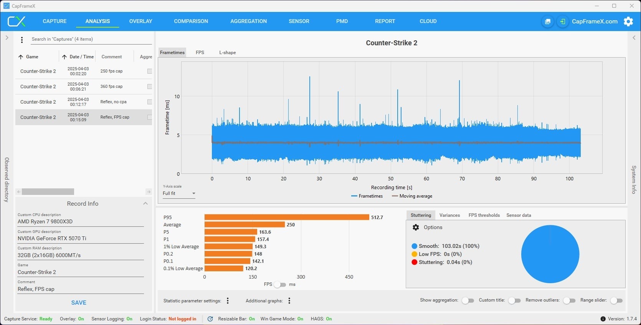Click the Moving average legend marker
The image size is (641, 325).
[395, 196]
